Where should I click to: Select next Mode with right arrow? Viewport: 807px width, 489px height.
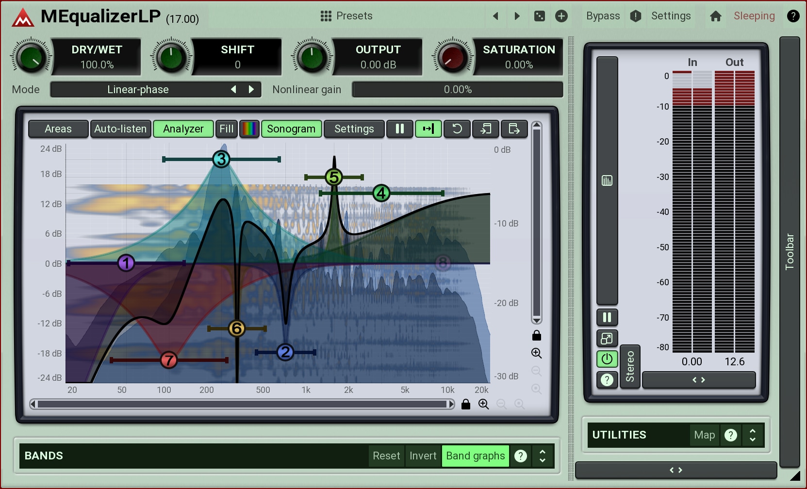(251, 89)
